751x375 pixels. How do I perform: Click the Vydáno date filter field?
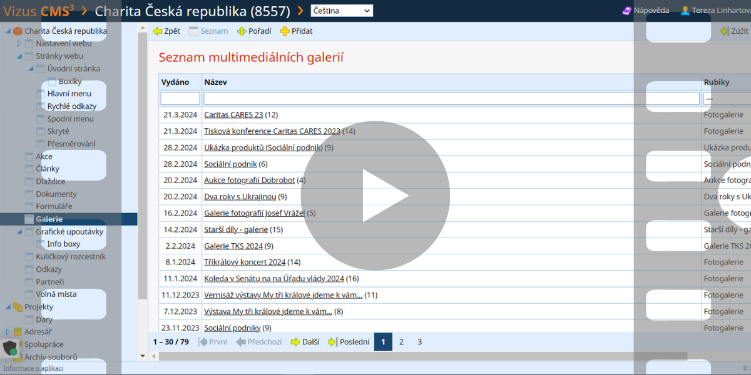(180, 98)
